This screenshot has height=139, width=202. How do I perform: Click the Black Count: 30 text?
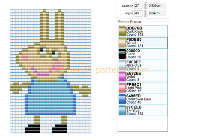134,57
